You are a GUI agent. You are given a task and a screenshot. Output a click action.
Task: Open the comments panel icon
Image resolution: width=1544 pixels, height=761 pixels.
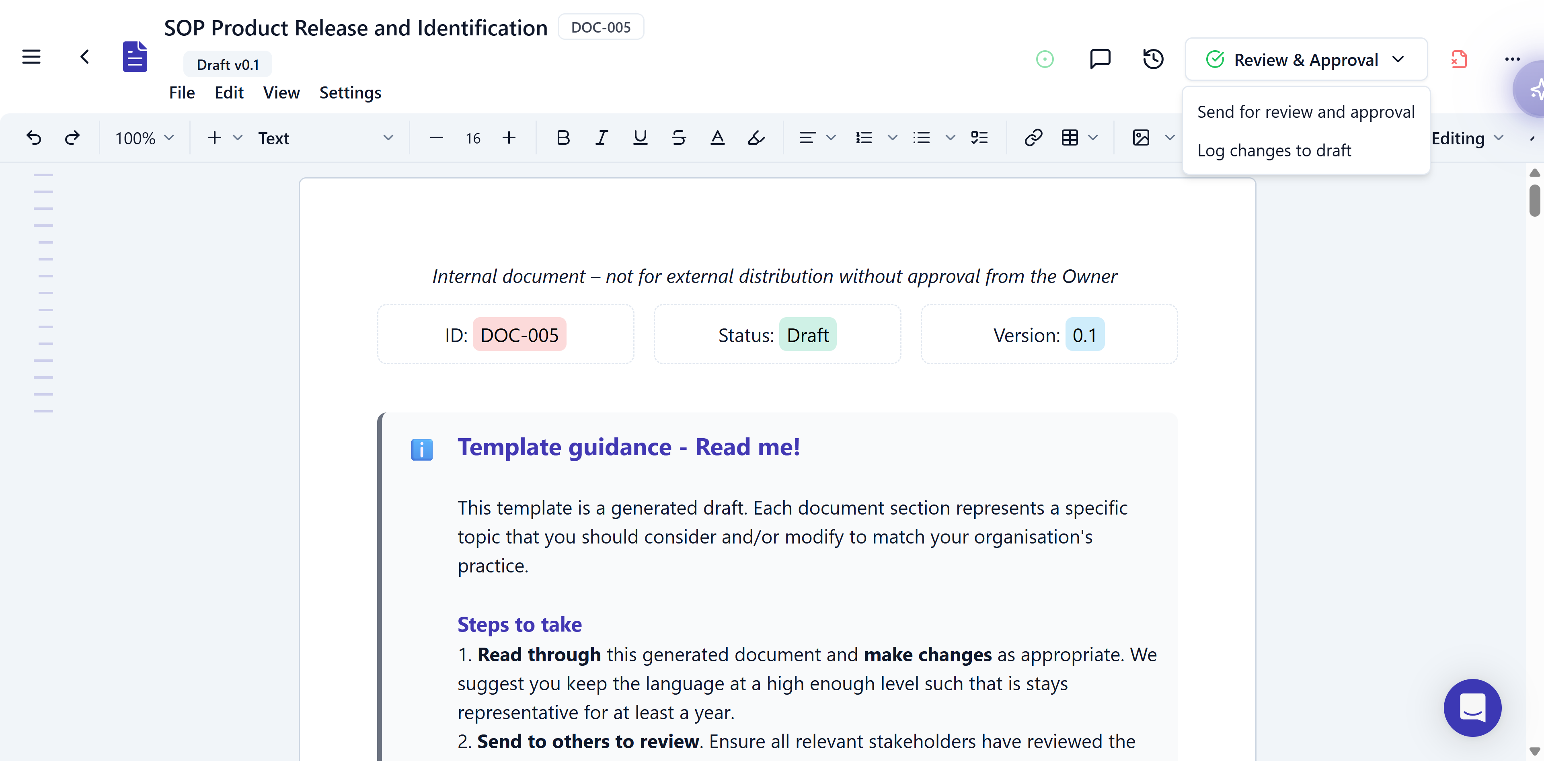click(x=1100, y=59)
